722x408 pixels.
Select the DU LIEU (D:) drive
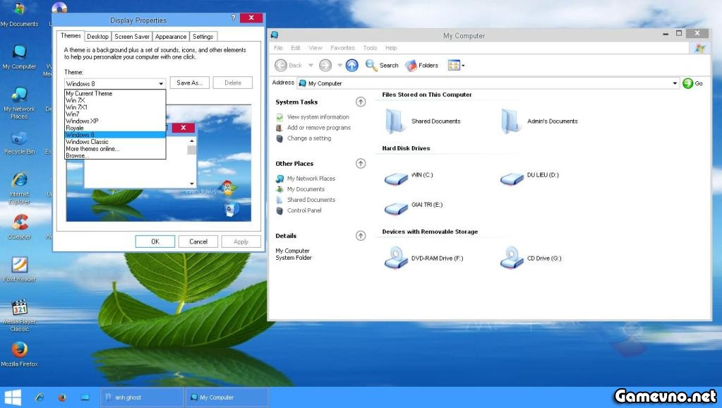(529, 177)
